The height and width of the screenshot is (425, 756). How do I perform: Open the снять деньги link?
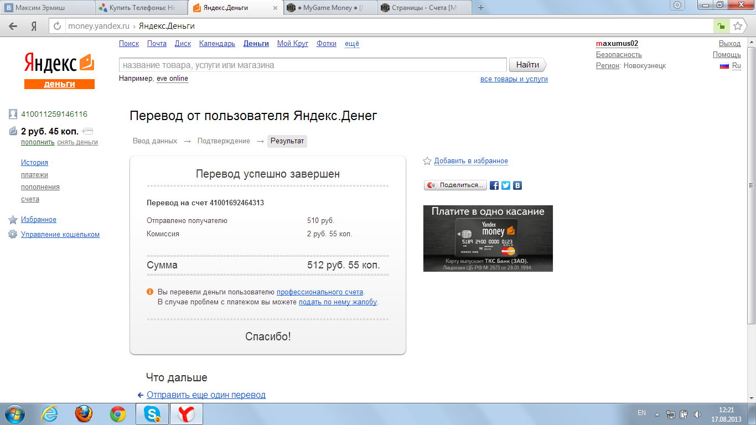[x=77, y=142]
